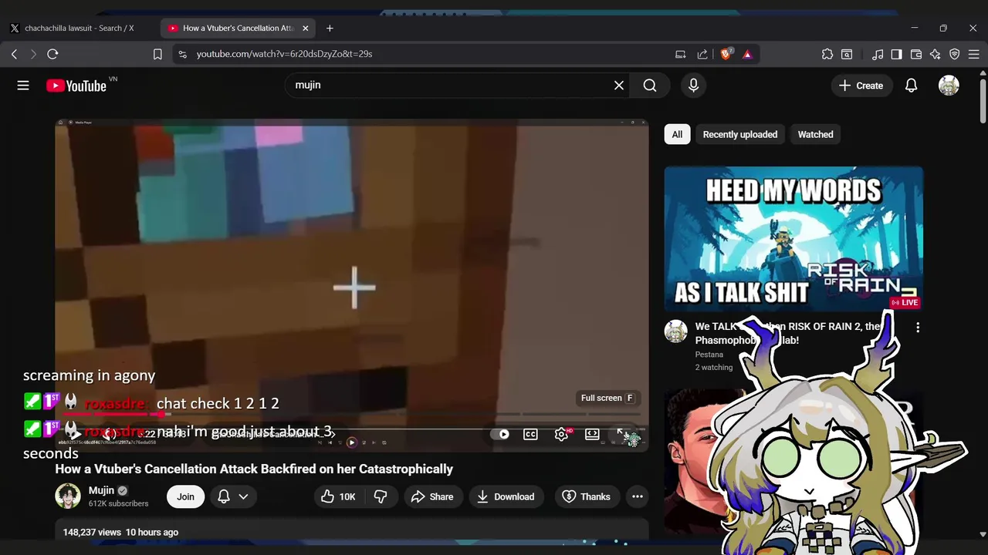Click '612K subscribers' text
Image resolution: width=988 pixels, height=555 pixels.
tap(118, 503)
